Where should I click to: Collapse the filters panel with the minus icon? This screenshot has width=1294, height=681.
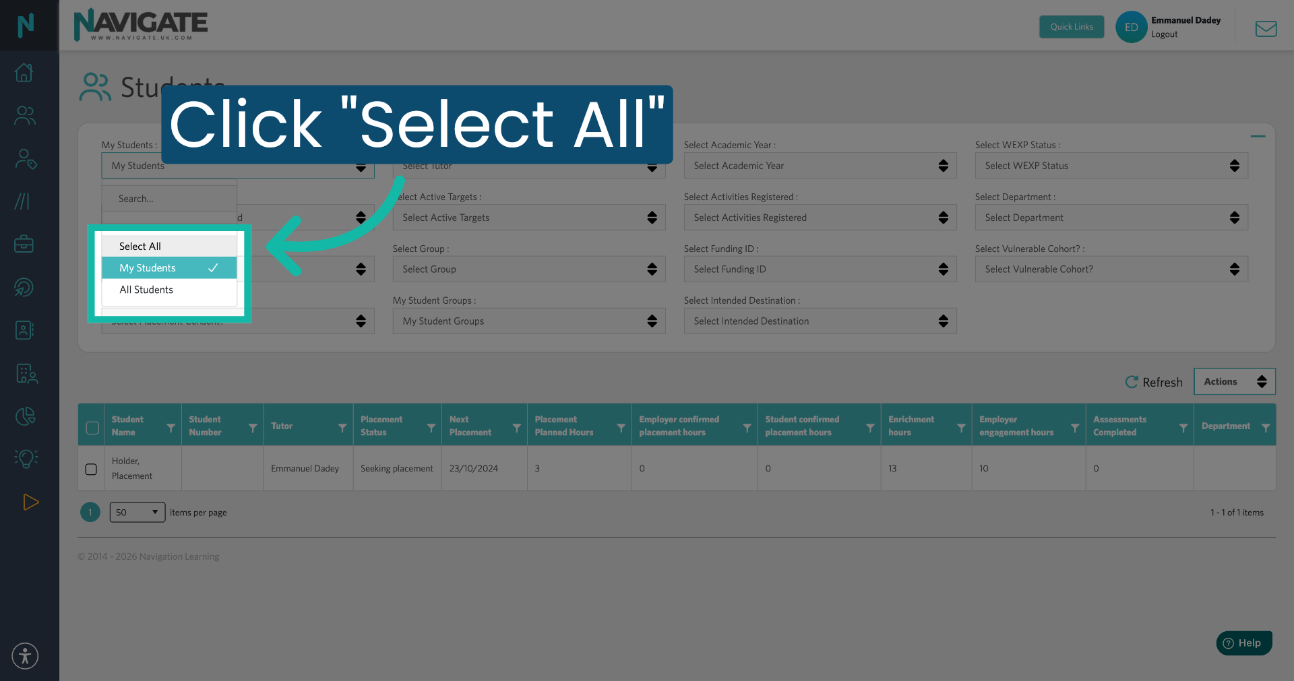tap(1258, 135)
